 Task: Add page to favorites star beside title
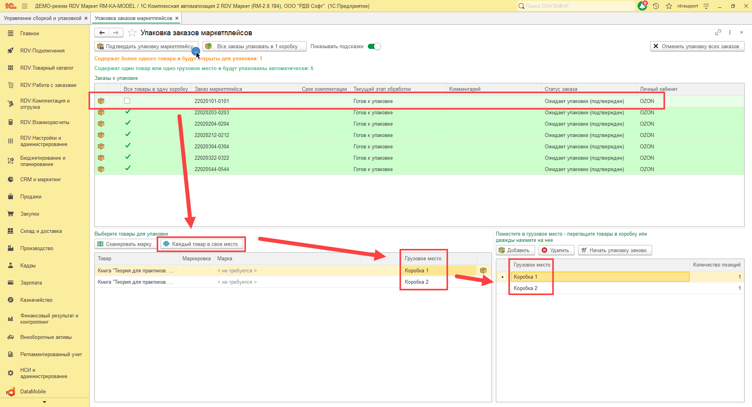tap(132, 33)
